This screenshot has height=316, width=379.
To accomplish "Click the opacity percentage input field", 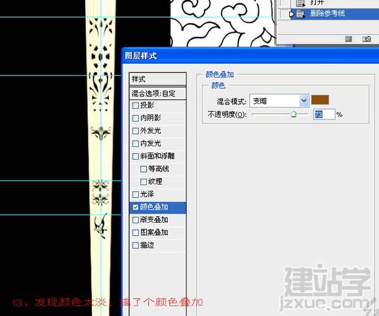I will [x=324, y=114].
